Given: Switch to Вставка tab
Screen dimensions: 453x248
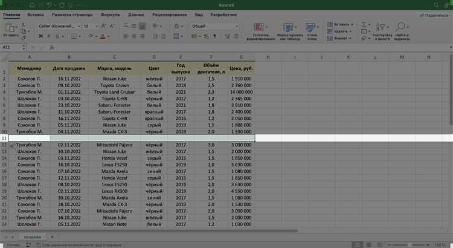Looking at the screenshot, I should [36, 15].
